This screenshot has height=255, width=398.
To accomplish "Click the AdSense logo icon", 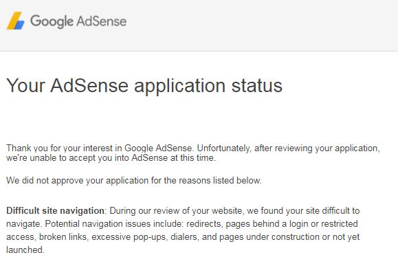I will [16, 21].
